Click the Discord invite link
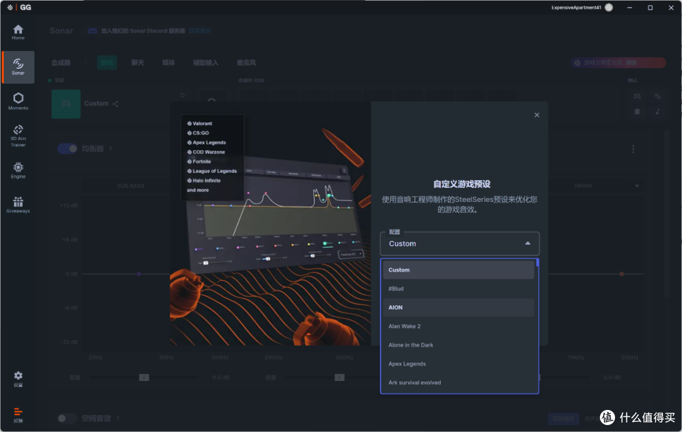Screen dimensions: 682x432 [200, 31]
